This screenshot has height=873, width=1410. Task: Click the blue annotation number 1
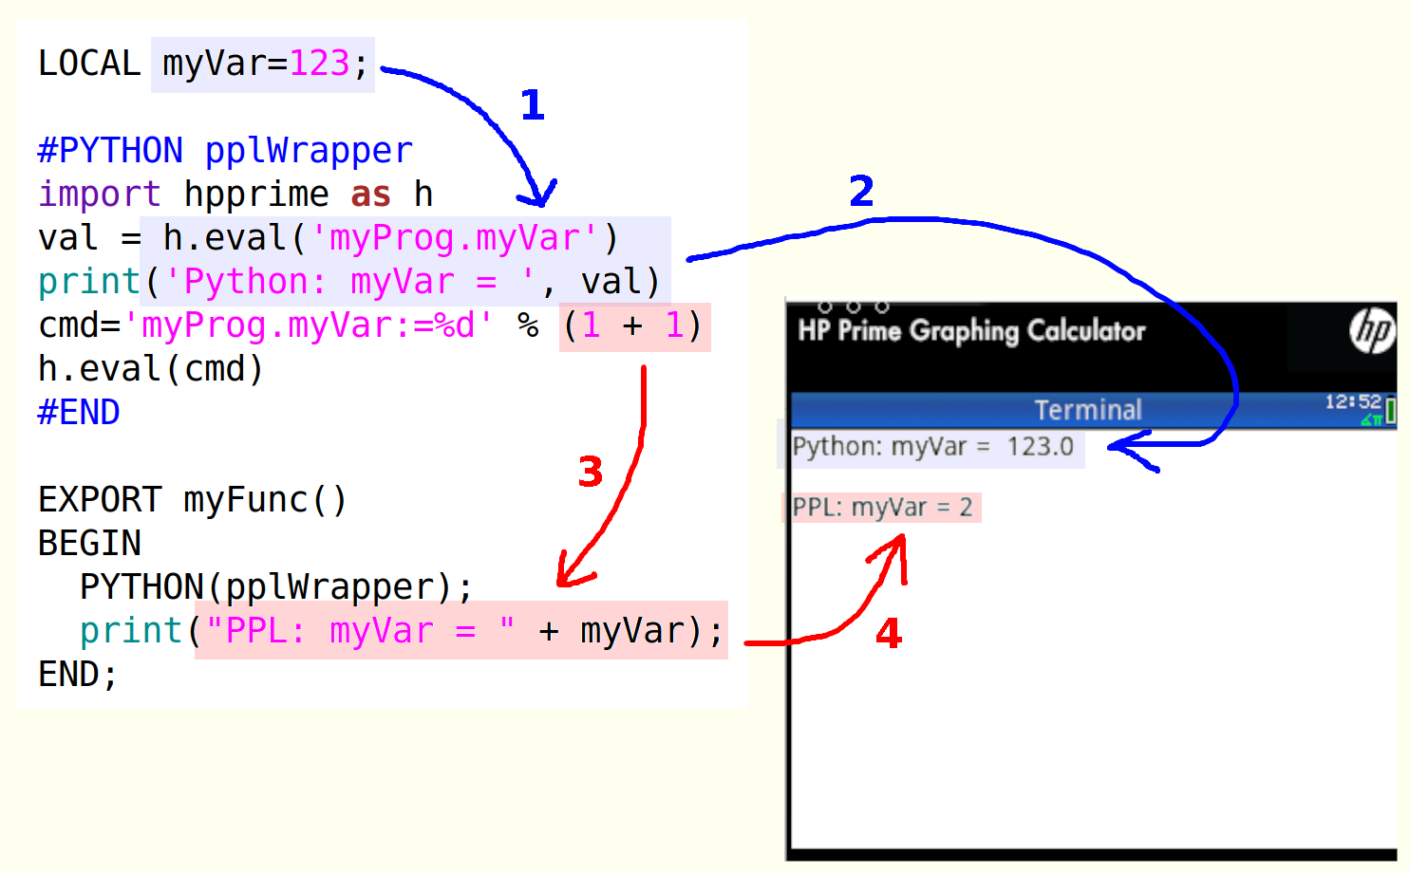(533, 104)
